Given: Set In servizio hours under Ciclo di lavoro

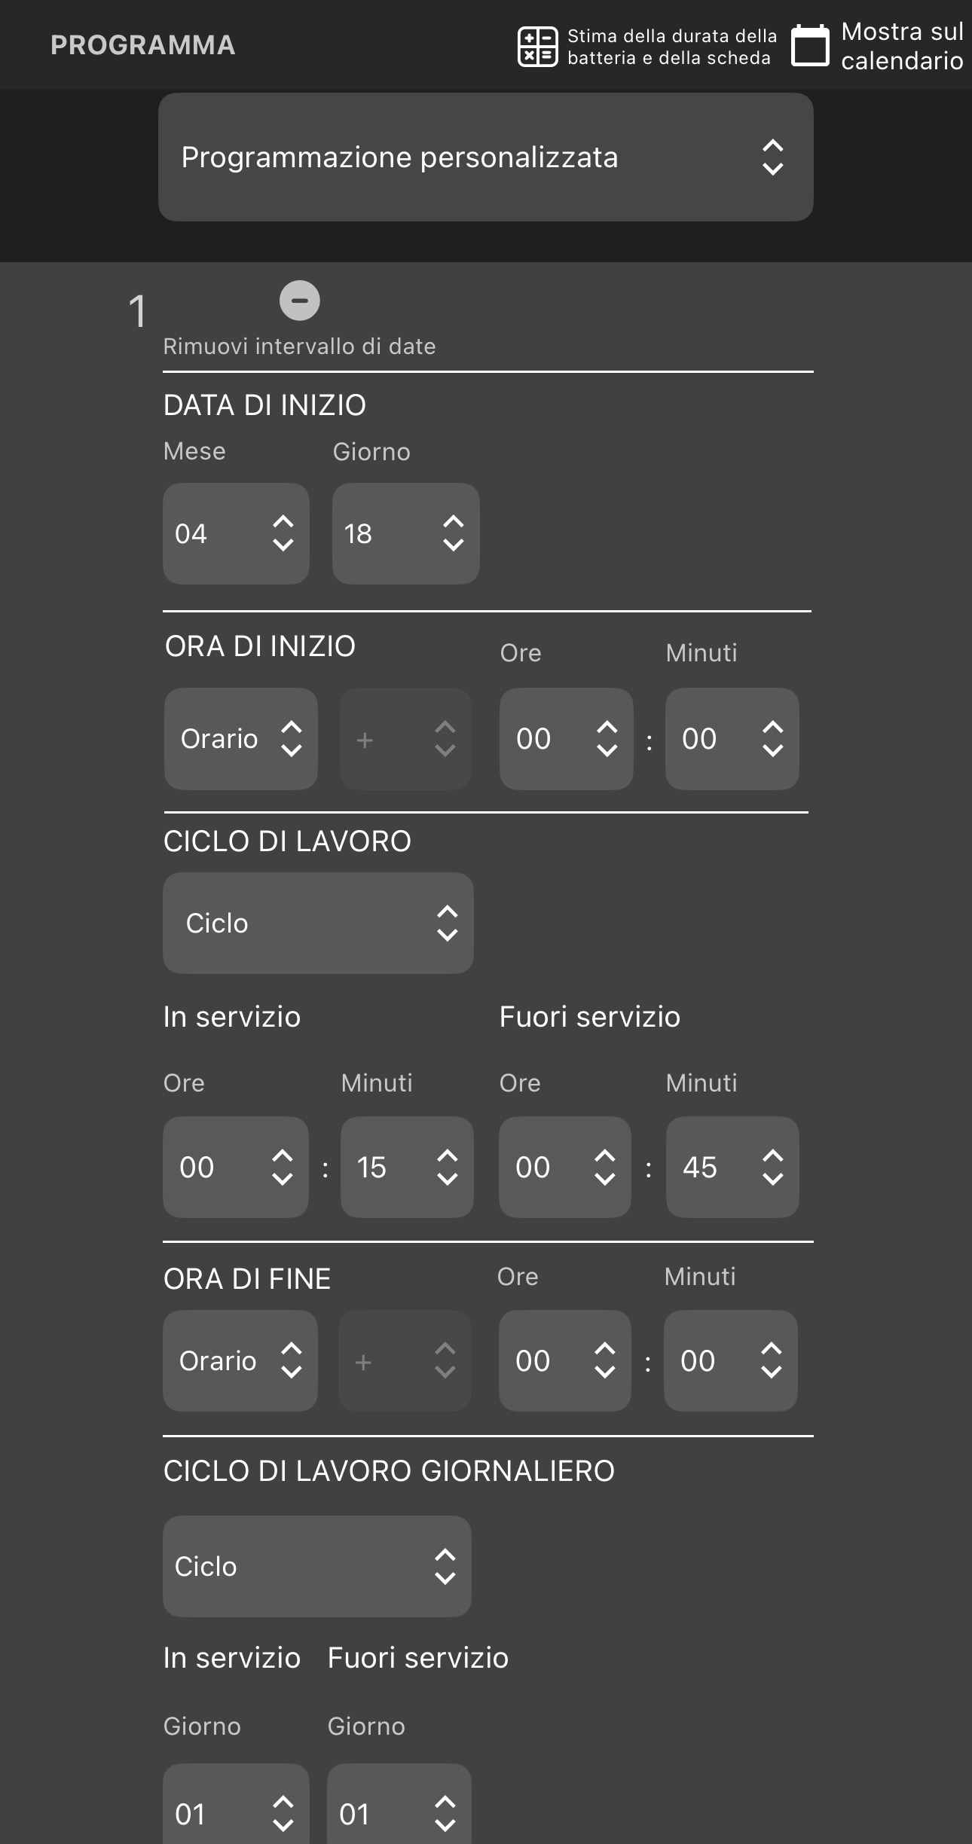Looking at the screenshot, I should [236, 1168].
